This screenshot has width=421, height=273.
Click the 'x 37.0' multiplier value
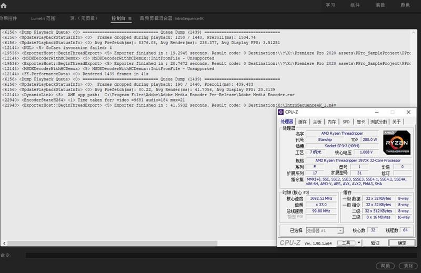click(321, 205)
